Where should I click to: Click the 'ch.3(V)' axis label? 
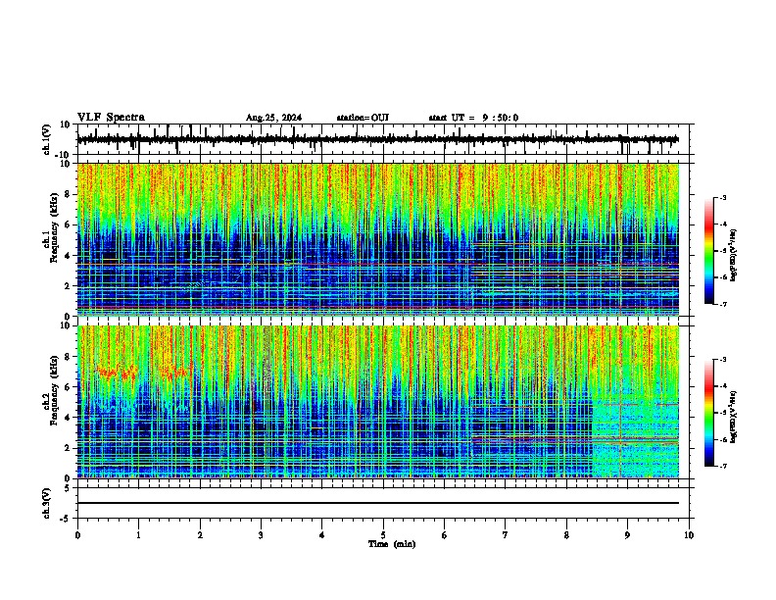(46, 503)
